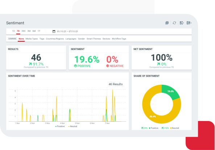215x150 pixels.
Task: Compare by Devices
Action: (106, 39)
